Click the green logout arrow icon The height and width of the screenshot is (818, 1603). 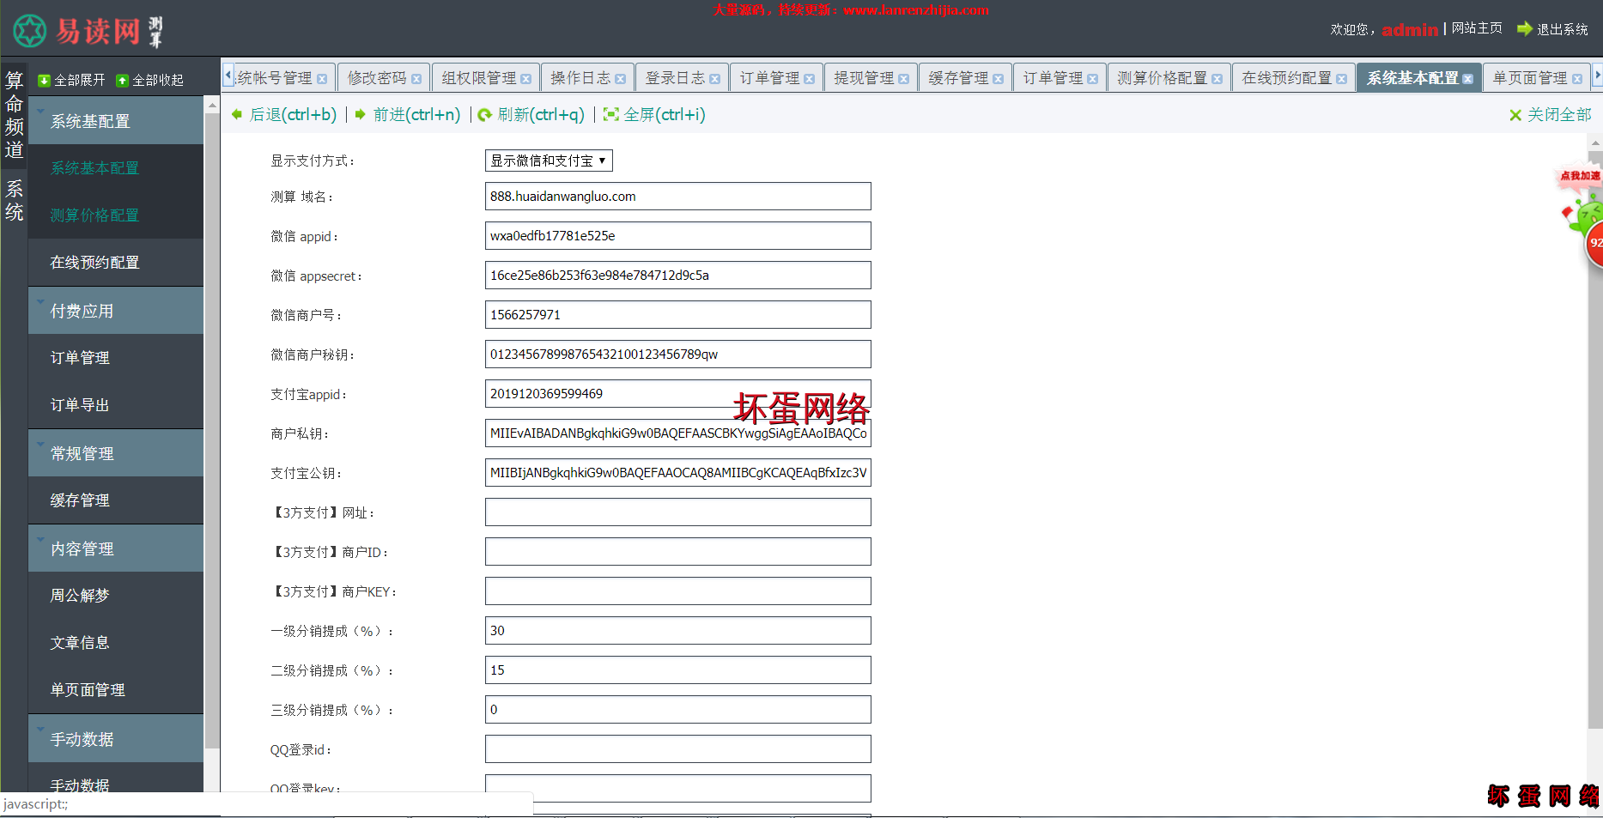click(1525, 28)
